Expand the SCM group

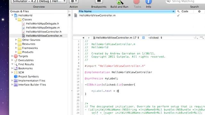point(12,72)
